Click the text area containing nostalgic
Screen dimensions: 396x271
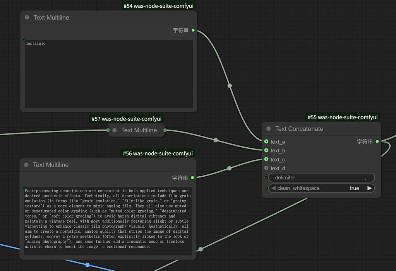tap(108, 73)
